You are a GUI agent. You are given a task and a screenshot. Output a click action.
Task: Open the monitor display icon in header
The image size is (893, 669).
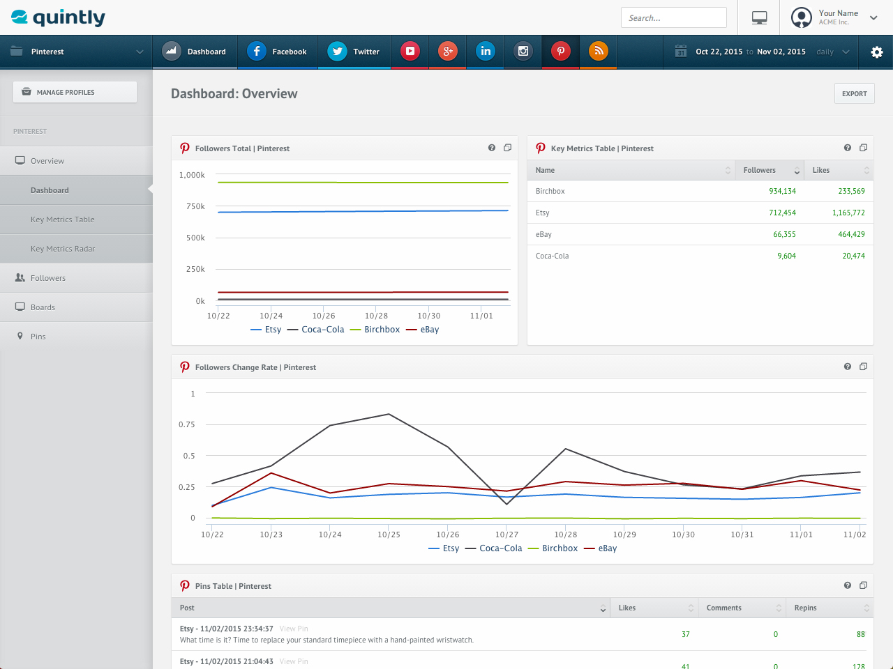tap(760, 17)
